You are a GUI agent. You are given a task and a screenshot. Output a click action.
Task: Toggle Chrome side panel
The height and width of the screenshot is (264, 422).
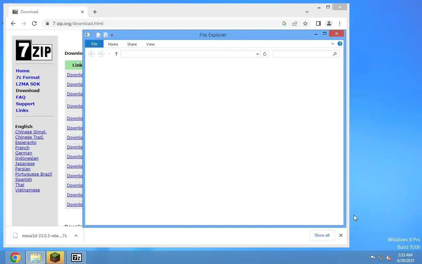pyautogui.click(x=318, y=23)
